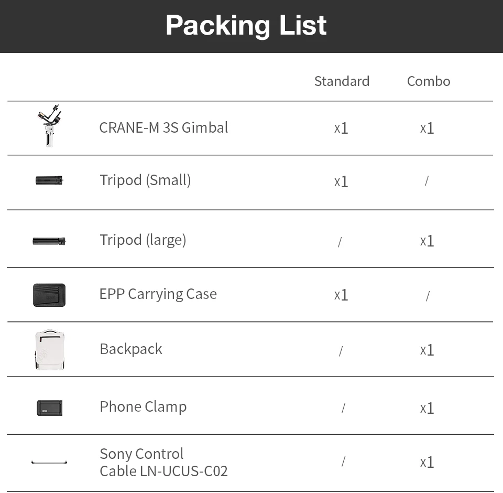Click the Sony control cable image
This screenshot has height=493, width=503.
coord(49,462)
